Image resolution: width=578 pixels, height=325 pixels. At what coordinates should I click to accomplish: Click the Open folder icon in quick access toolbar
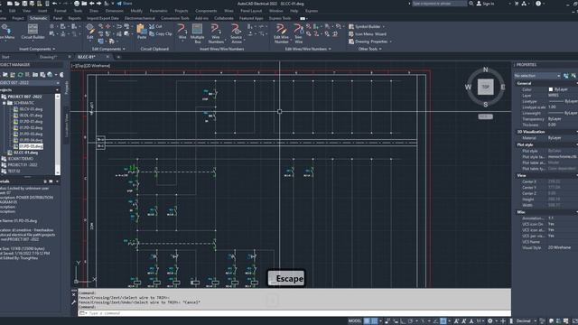point(17,4)
